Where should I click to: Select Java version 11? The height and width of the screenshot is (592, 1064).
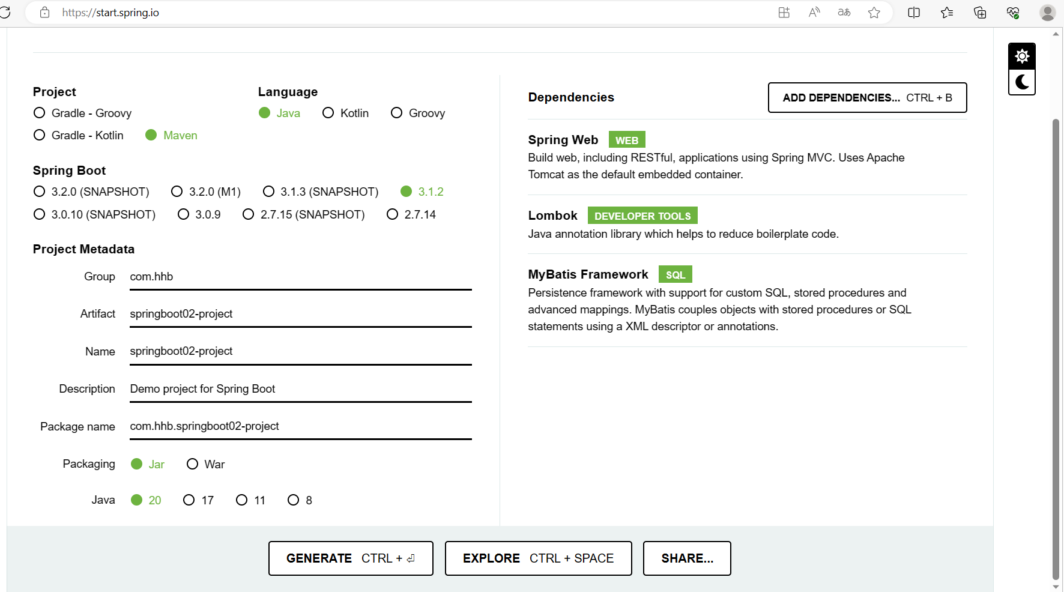coord(251,500)
